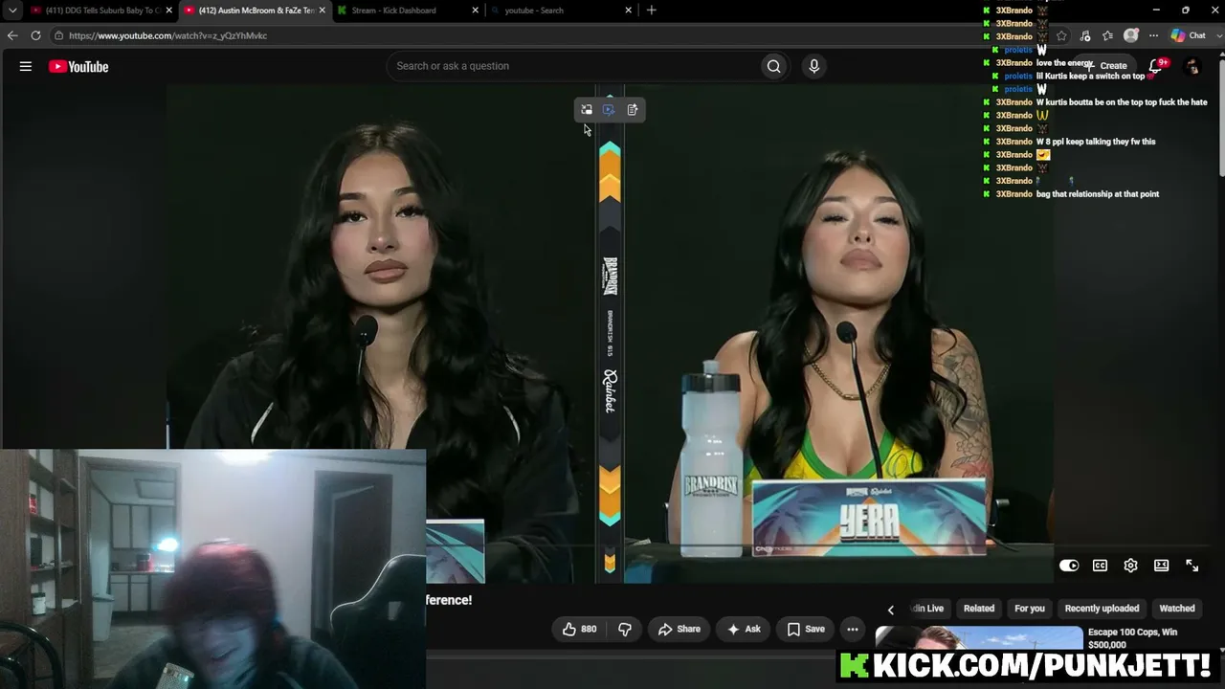Open the tab search dropdown arrow
Viewport: 1225px width, 689px height.
coord(12,11)
